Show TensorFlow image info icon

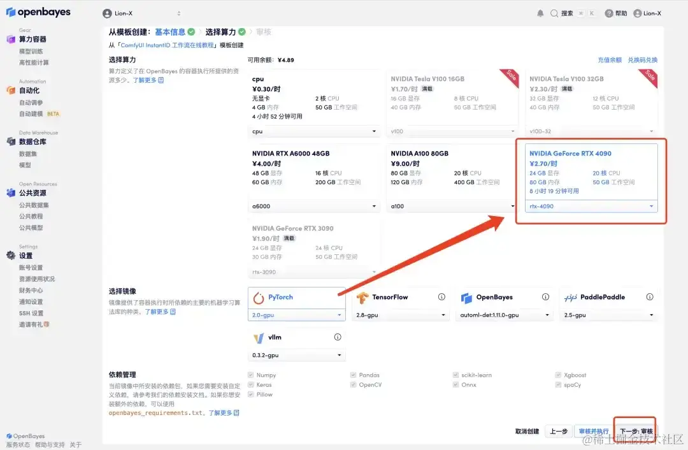[441, 297]
